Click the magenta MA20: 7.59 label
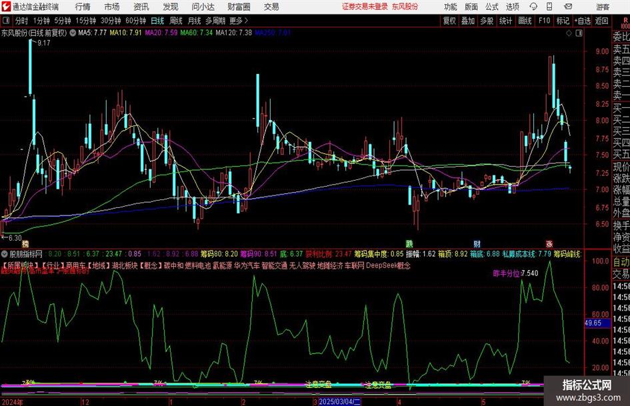This screenshot has width=630, height=406. point(161,33)
